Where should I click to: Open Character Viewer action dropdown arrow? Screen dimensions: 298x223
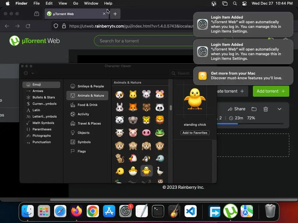(x=33, y=73)
